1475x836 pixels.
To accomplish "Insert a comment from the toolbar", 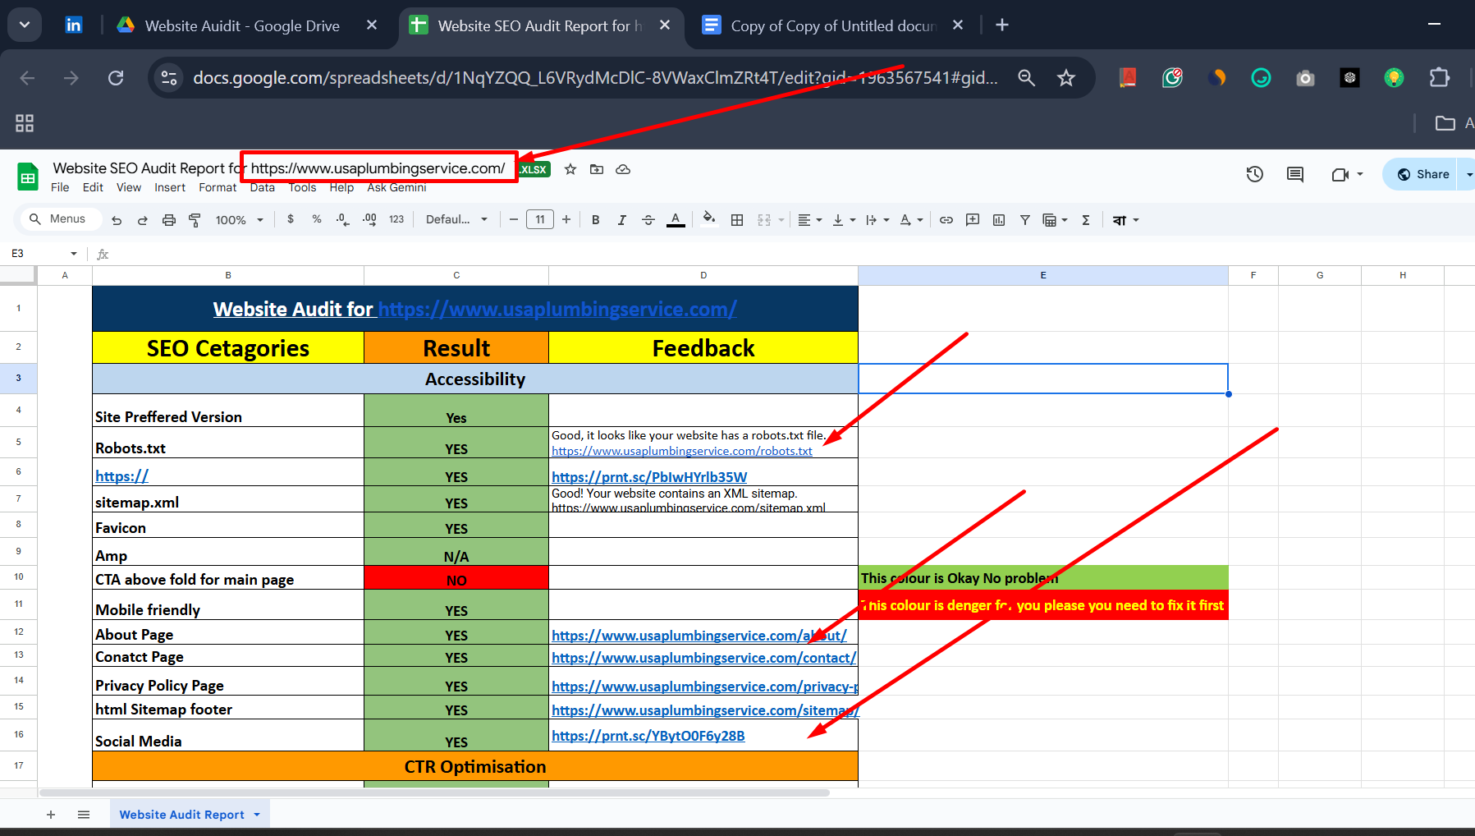I will pos(973,219).
